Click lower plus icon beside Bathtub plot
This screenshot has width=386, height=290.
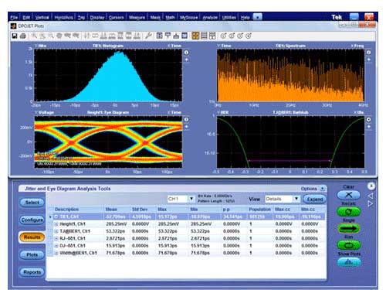point(368,127)
